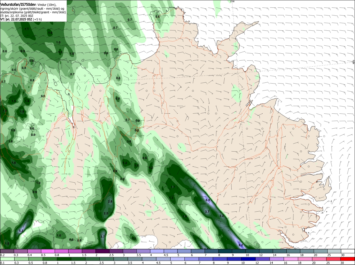Click the initial time 'IT: þri. 22. 07. 2025 00Z'
Image resolution: width=355 pixels, height=265 pixels.
[x=17, y=16]
